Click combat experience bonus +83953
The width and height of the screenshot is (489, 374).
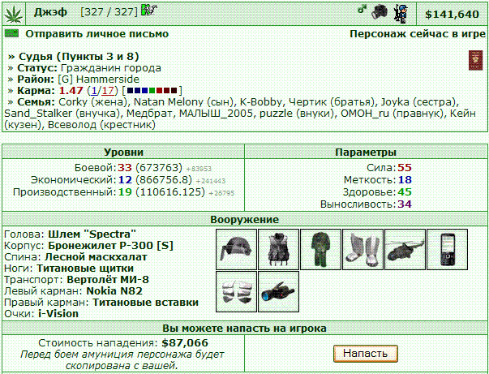(199, 169)
